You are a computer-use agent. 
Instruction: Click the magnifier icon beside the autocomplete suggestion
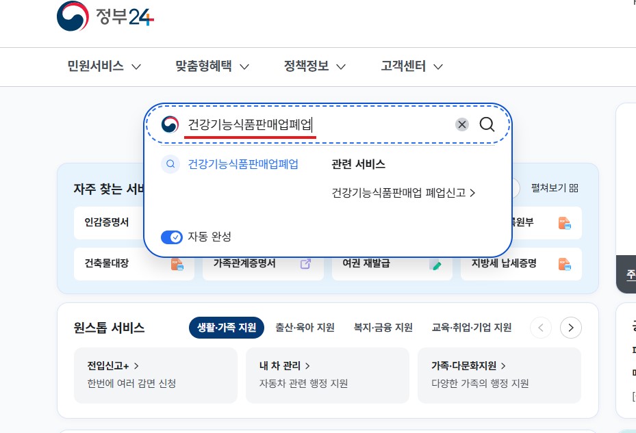(170, 165)
